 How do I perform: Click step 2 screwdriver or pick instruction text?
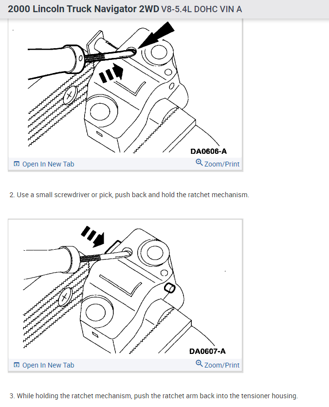point(129,195)
